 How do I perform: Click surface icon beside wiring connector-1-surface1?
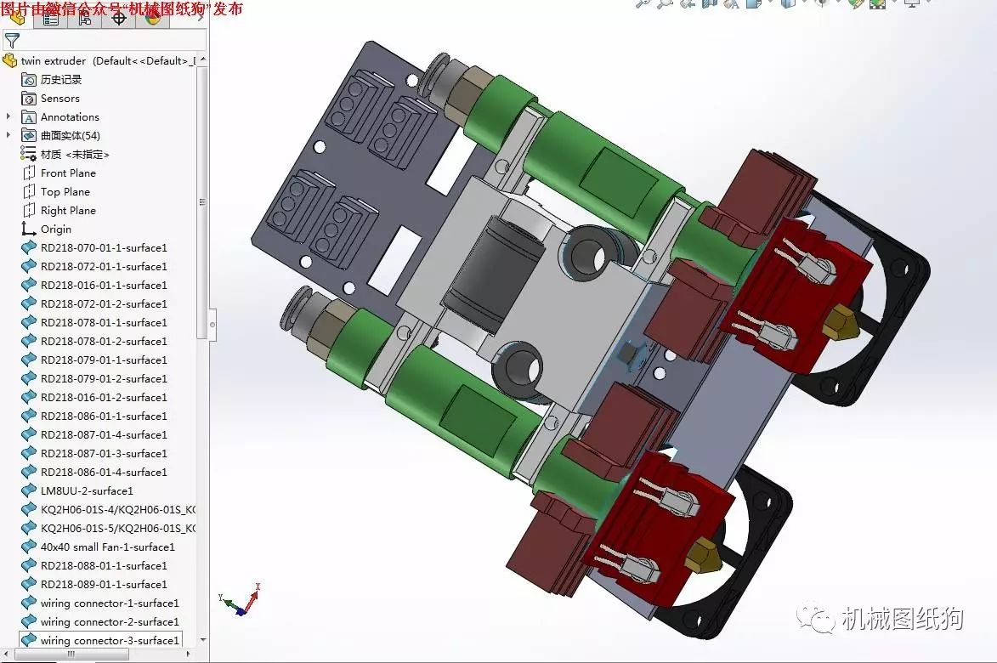(29, 603)
